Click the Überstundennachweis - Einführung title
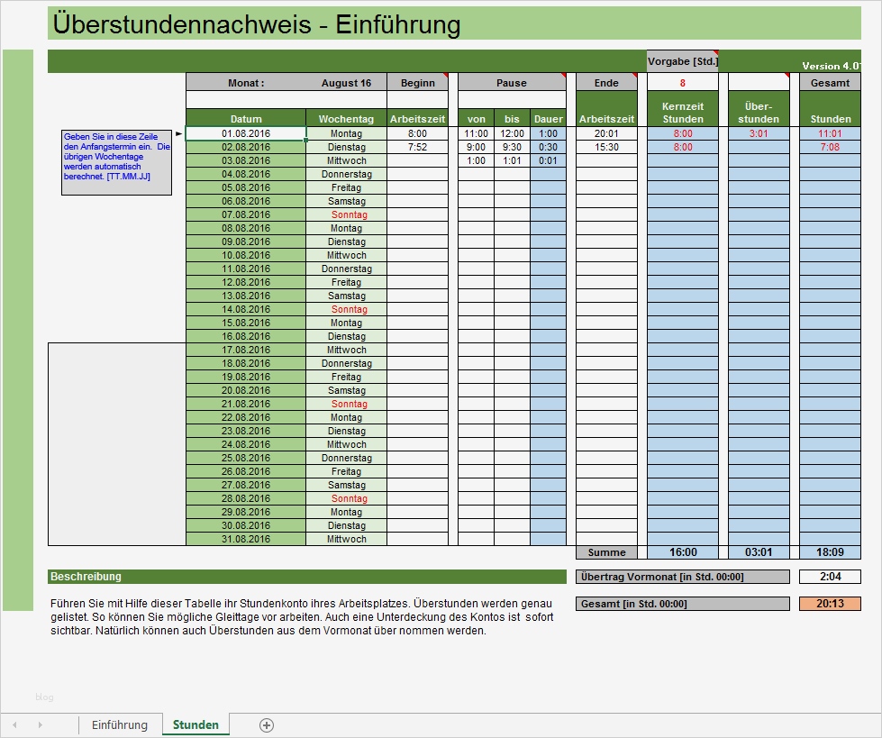 coord(257,24)
